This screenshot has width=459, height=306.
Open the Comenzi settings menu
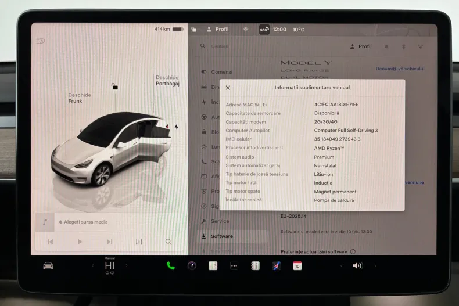pyautogui.click(x=217, y=72)
